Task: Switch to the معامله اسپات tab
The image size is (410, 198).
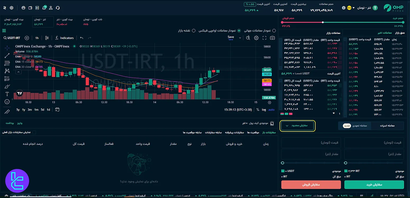Action: click(x=387, y=126)
